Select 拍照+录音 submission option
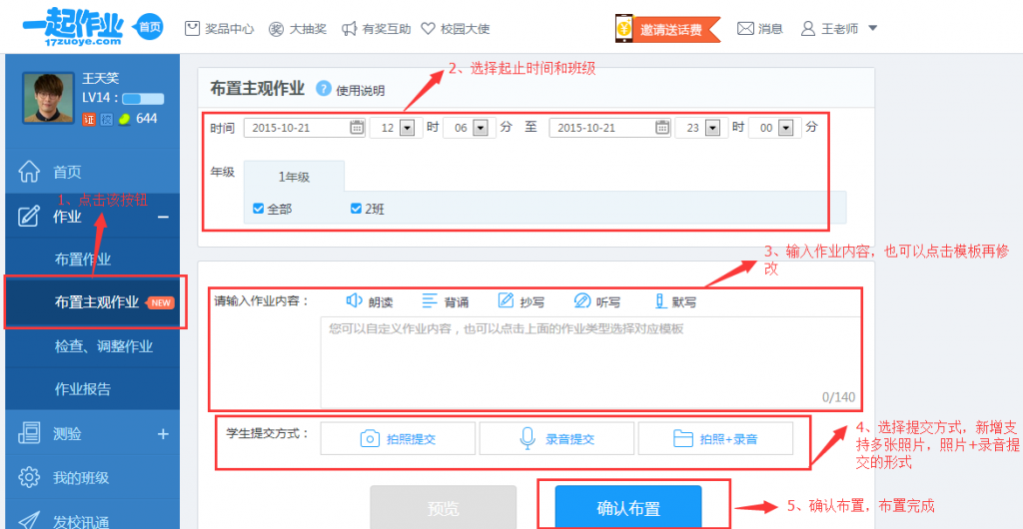 (715, 438)
